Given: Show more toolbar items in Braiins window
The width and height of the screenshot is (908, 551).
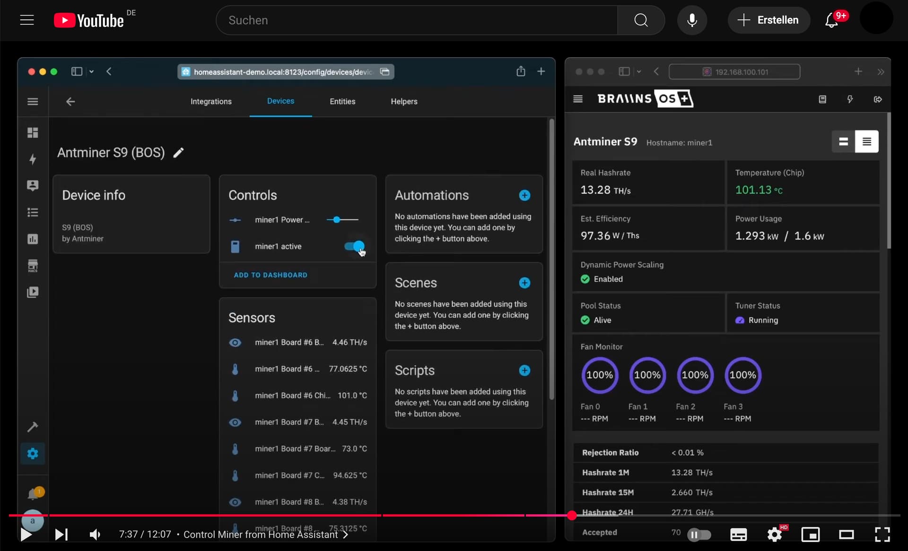Looking at the screenshot, I should coord(881,72).
